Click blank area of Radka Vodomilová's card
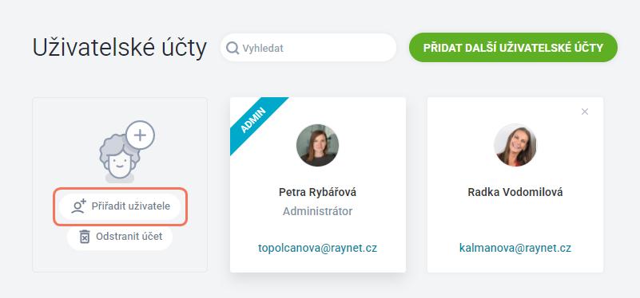 coord(515,222)
